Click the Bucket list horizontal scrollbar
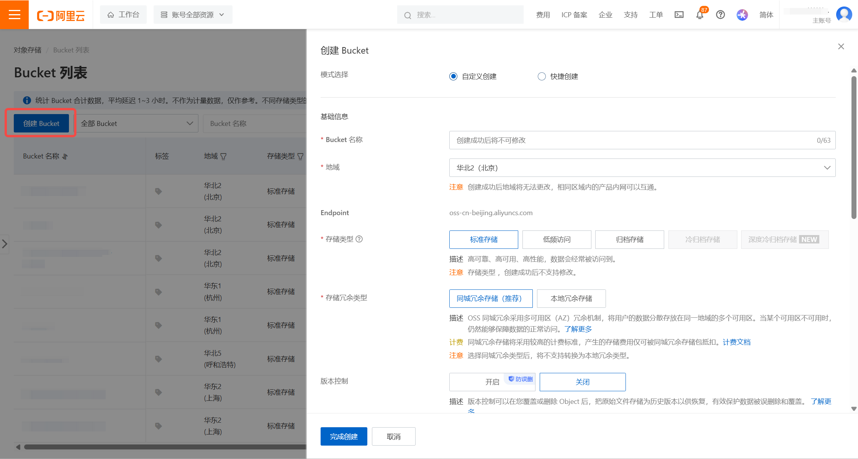Screen dimensions: 858x459 pos(165,447)
